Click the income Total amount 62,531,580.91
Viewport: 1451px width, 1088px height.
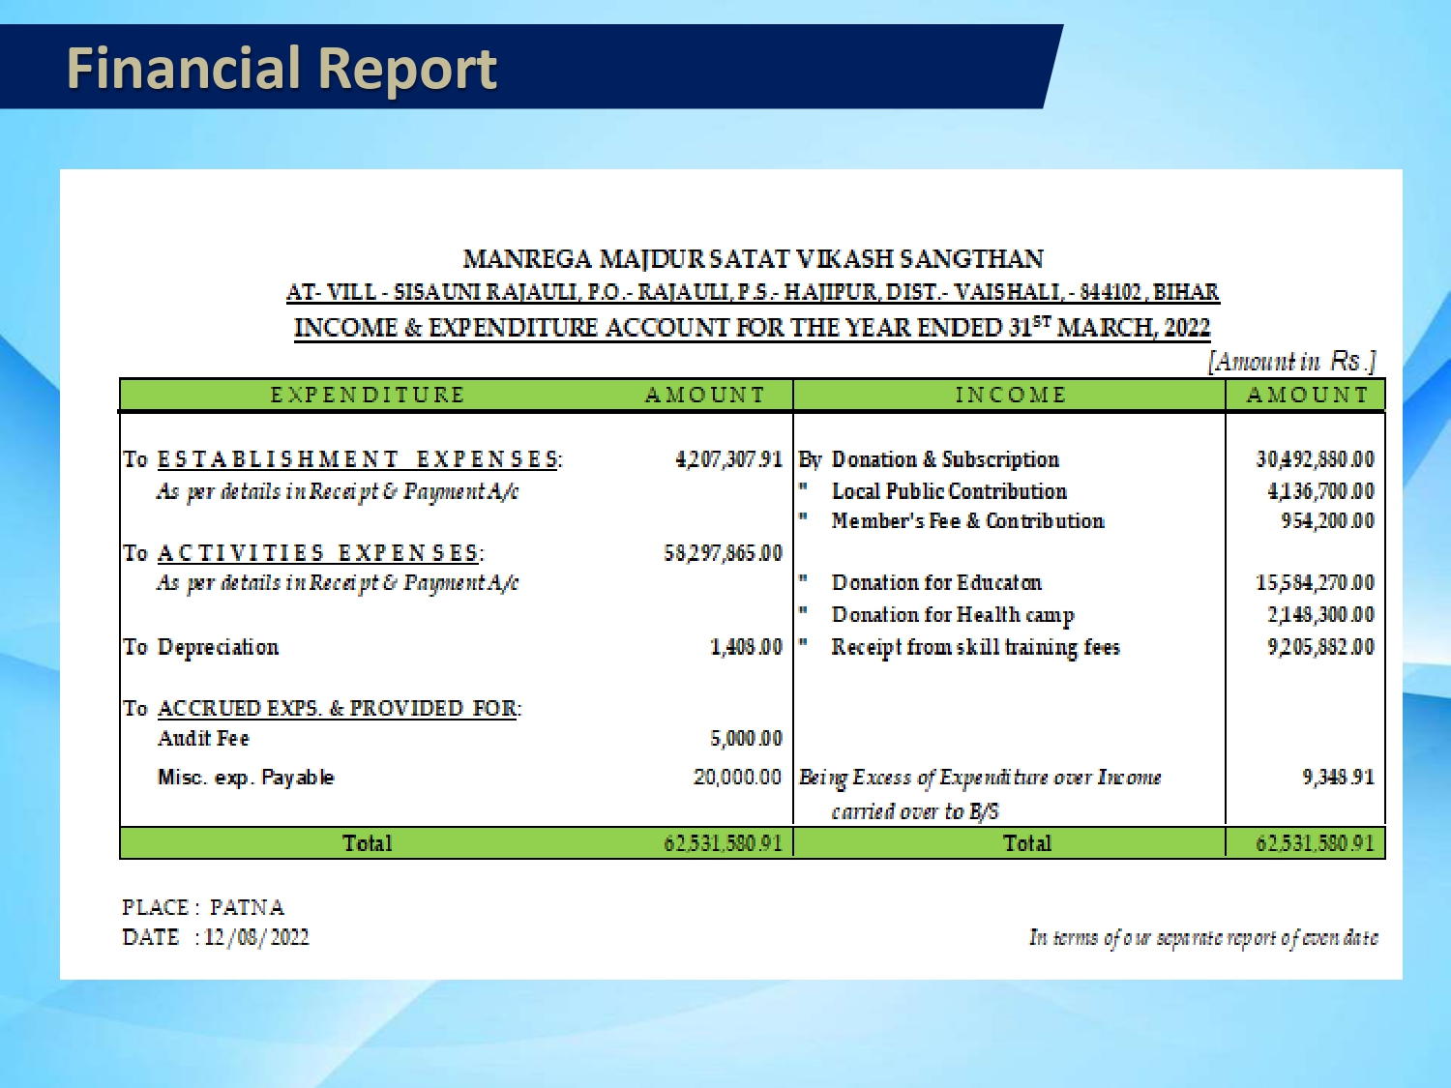point(1315,843)
